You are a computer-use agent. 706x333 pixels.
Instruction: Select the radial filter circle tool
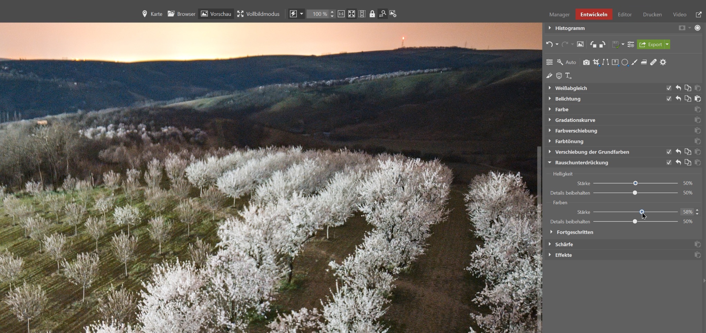click(x=625, y=62)
